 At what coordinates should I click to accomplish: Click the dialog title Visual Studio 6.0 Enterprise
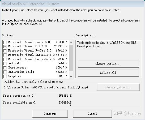coord(31,4)
